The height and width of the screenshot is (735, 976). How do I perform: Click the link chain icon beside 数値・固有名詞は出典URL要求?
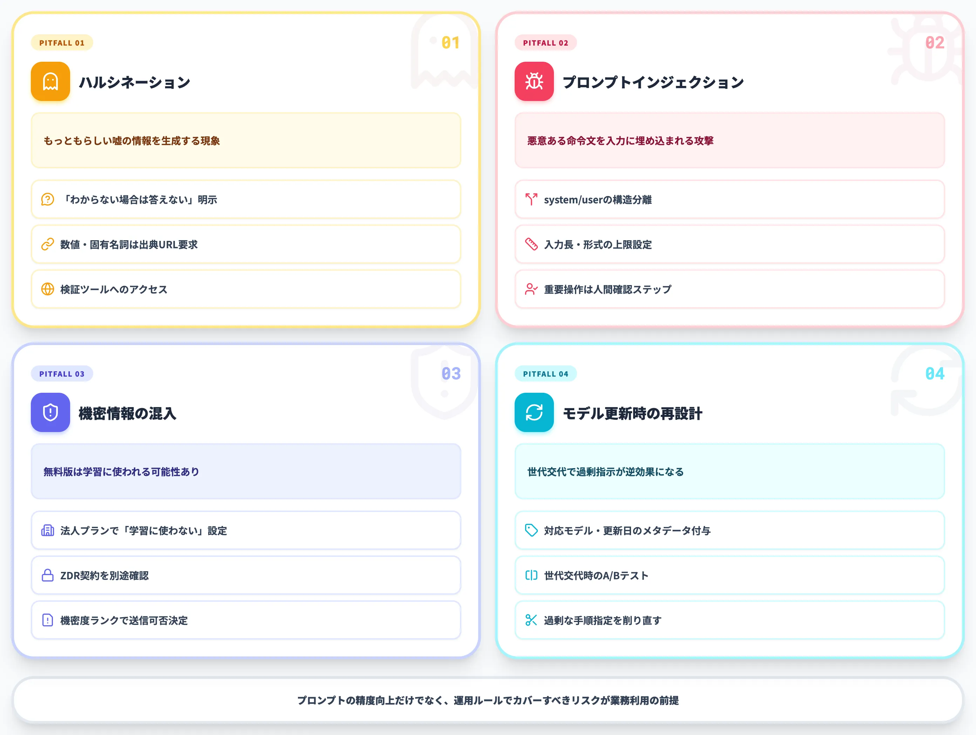point(48,244)
